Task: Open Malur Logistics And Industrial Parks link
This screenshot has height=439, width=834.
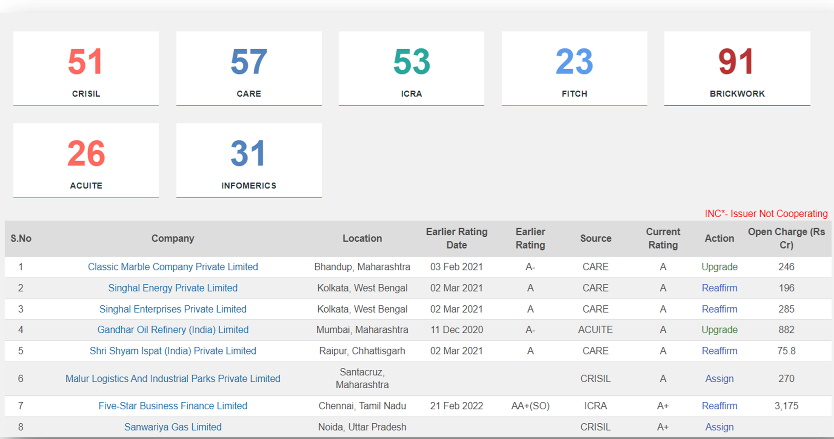Action: point(173,378)
